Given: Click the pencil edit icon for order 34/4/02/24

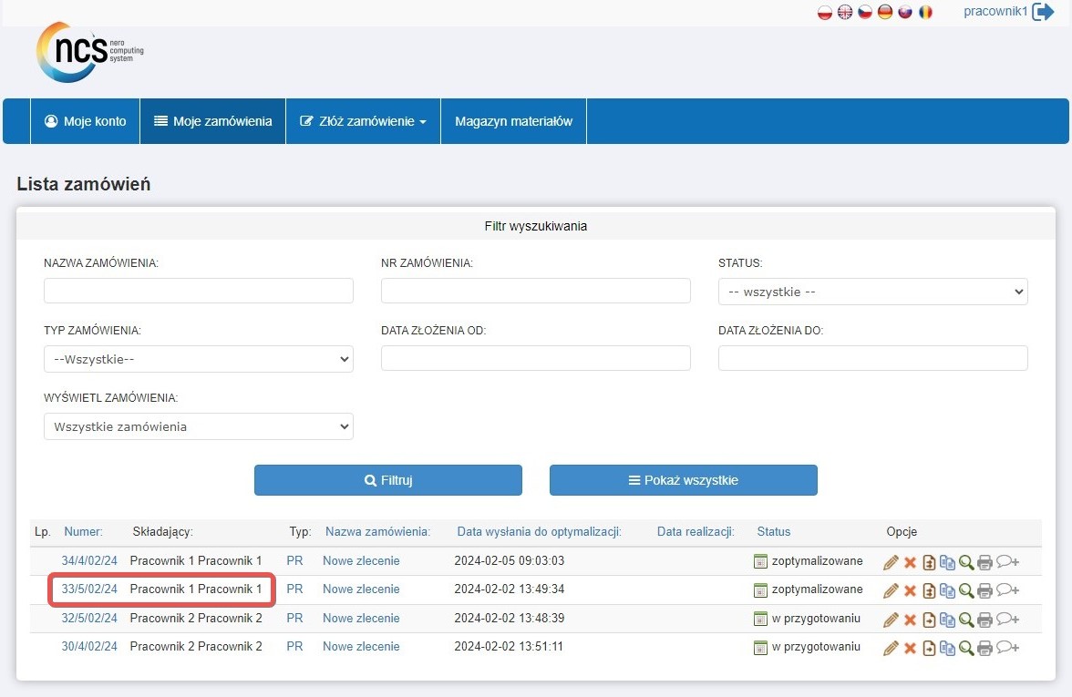Looking at the screenshot, I should (891, 562).
